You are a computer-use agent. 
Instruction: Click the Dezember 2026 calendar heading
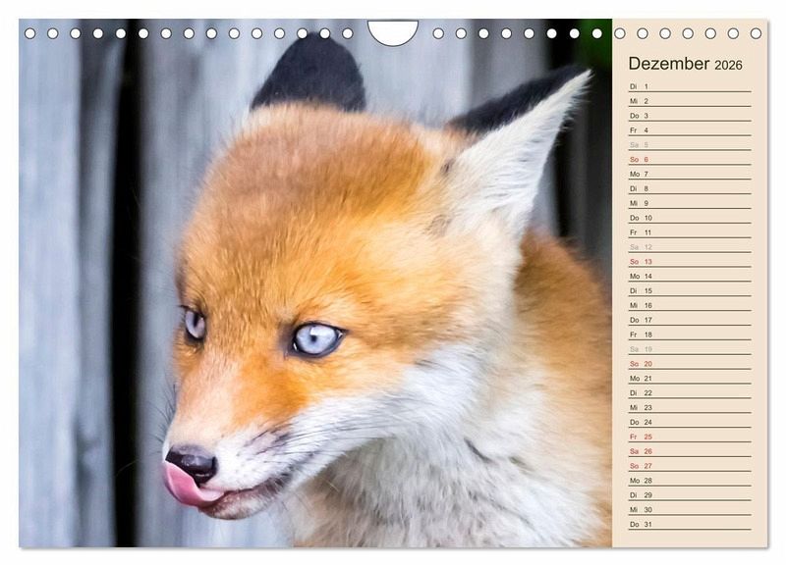(x=685, y=65)
